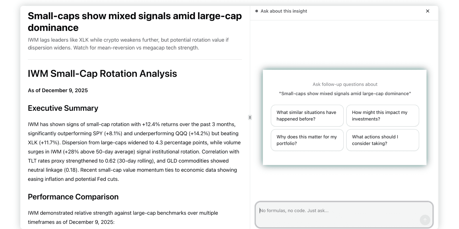Image resolution: width=459 pixels, height=229 pixels.
Task: Click the status dot beside 'Ask about this insight'
Action: [x=256, y=11]
